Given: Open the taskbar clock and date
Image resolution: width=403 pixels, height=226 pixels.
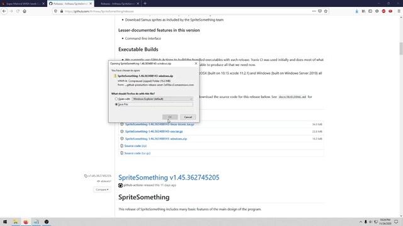Looking at the screenshot, I should (x=385, y=222).
